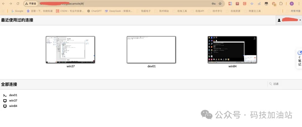Click the magnifier icon in the filter box
The width and height of the screenshot is (302, 127).
coord(270,84)
